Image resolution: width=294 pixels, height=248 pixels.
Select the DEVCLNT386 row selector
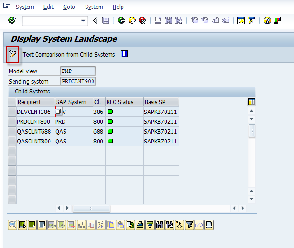(x=12, y=112)
